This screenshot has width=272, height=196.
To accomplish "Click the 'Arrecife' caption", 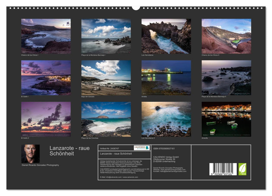I will [x=205, y=138].
